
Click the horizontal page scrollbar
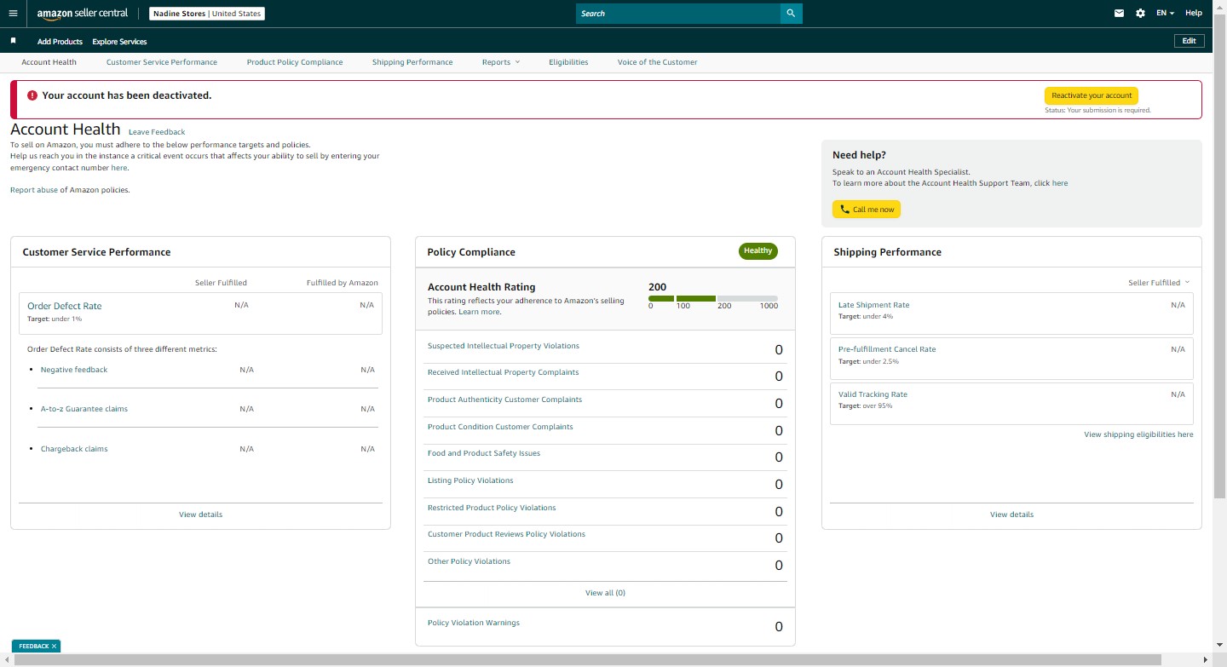click(588, 660)
